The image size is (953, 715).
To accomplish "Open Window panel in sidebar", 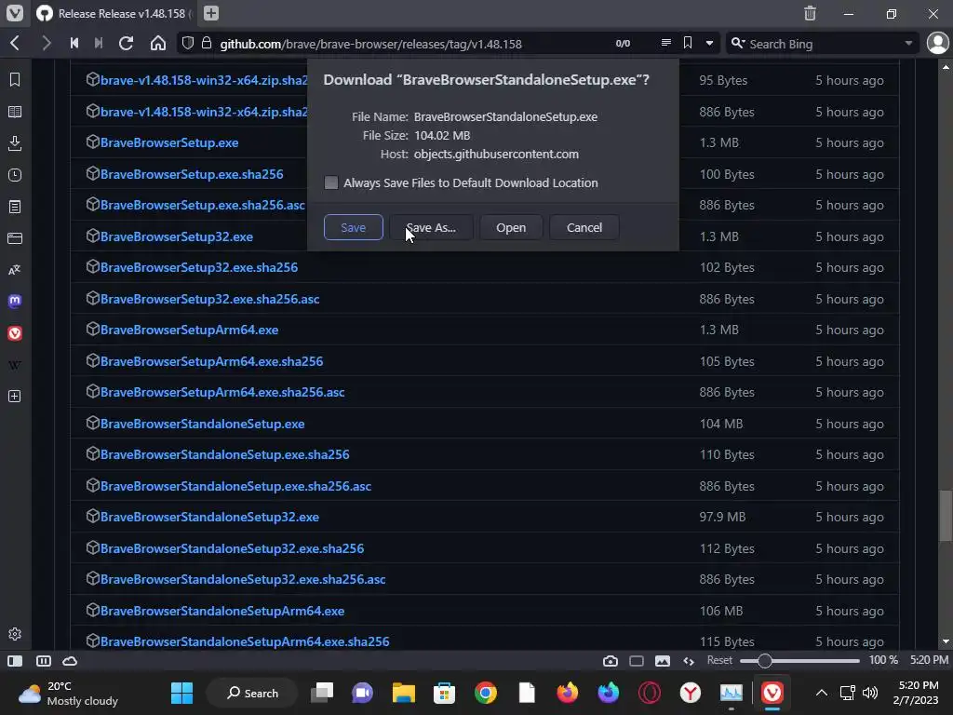I will [15, 237].
